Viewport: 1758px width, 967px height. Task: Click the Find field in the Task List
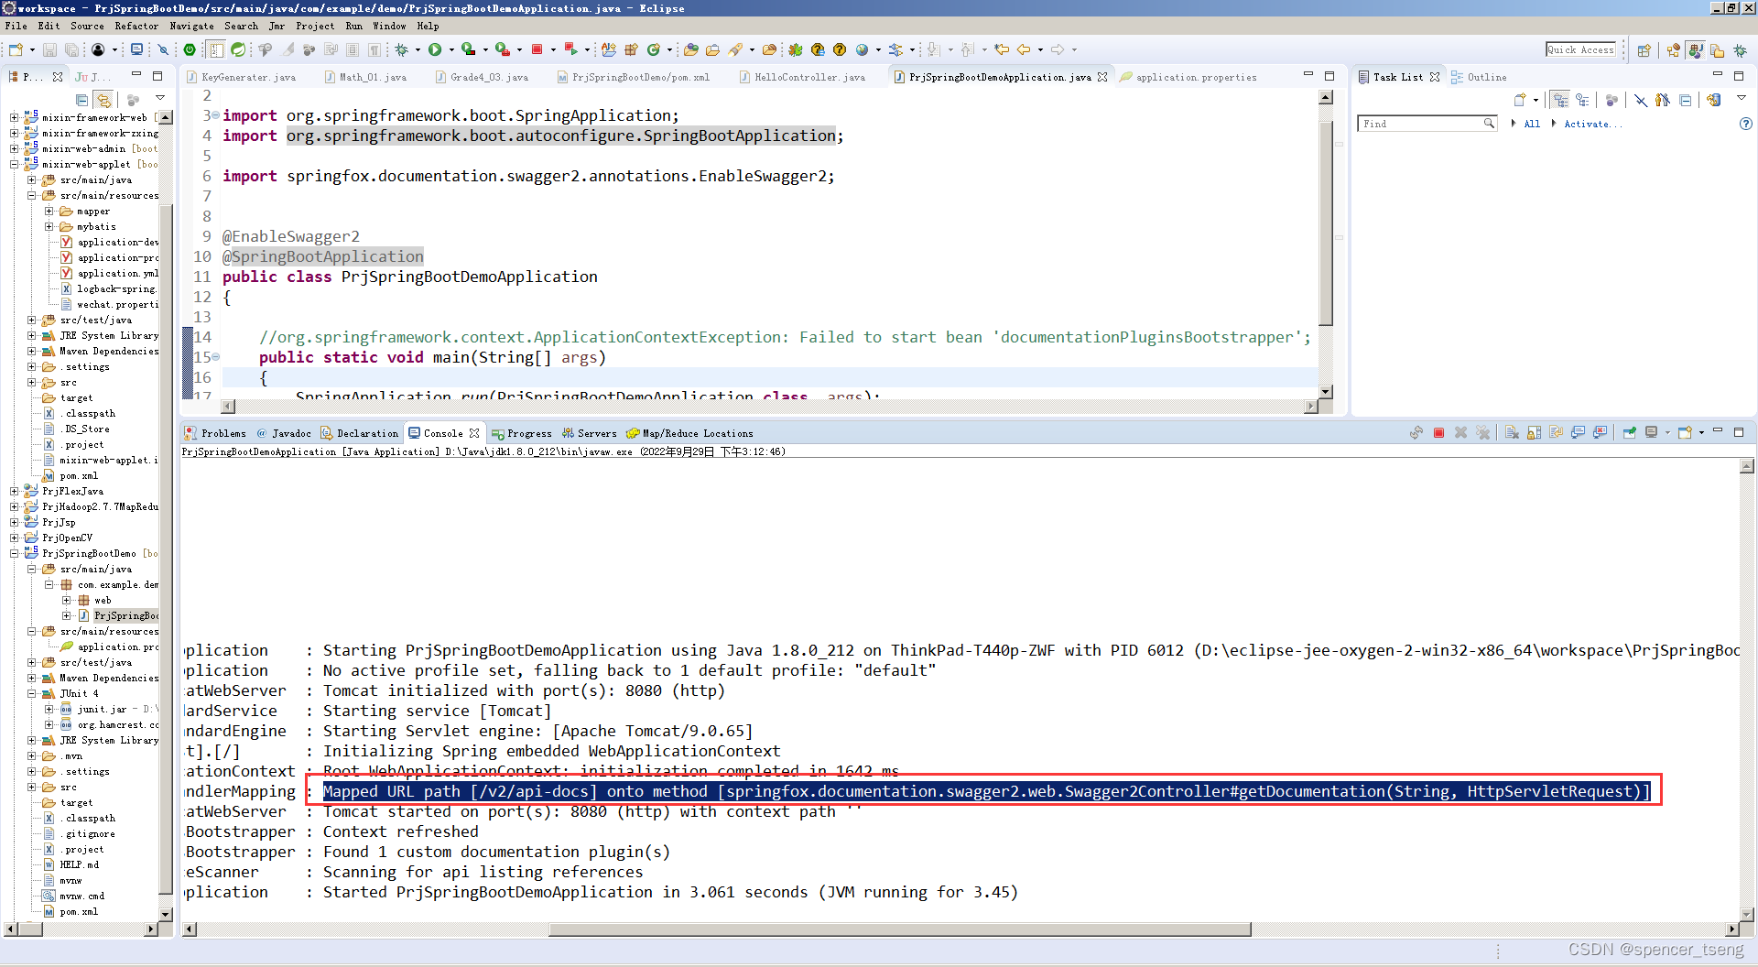pos(1424,123)
